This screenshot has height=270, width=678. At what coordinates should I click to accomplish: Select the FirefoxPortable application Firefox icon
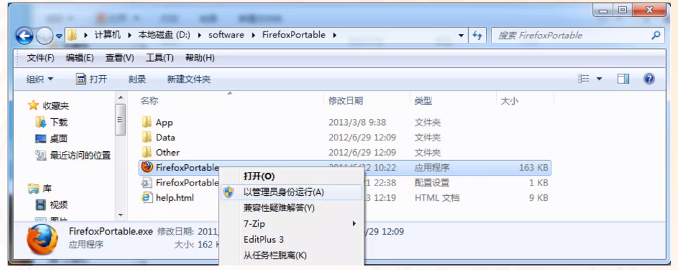click(146, 167)
